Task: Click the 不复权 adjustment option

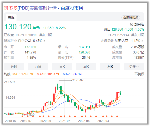Action: pos(139,74)
